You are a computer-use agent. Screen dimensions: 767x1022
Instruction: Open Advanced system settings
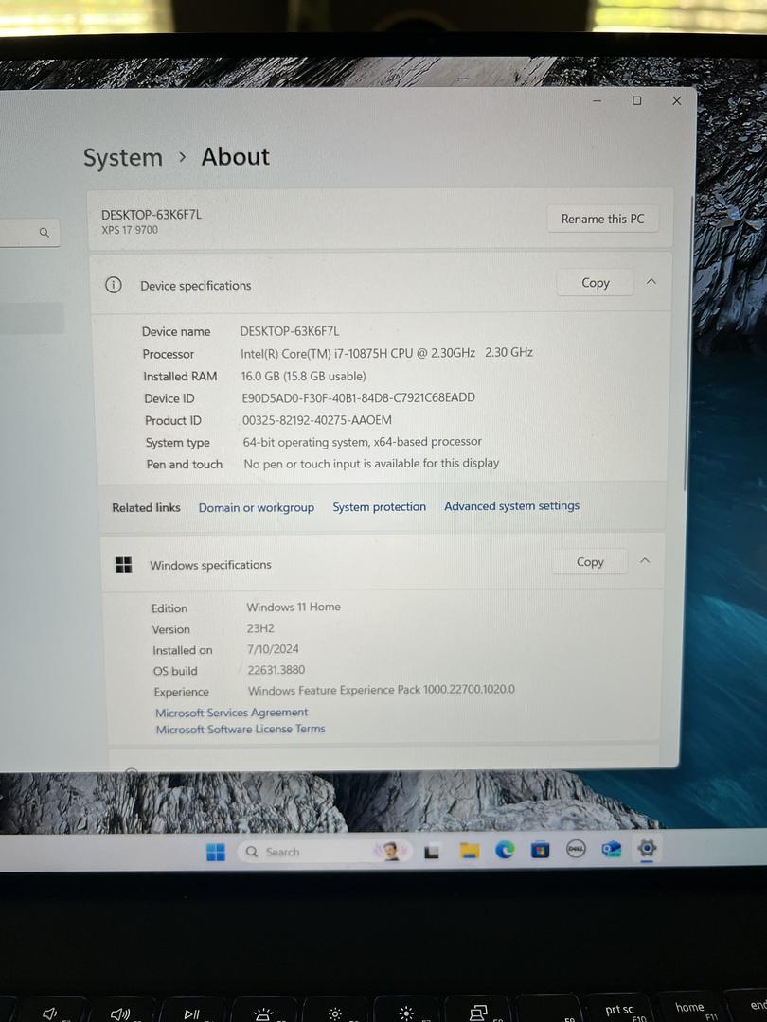tap(511, 505)
